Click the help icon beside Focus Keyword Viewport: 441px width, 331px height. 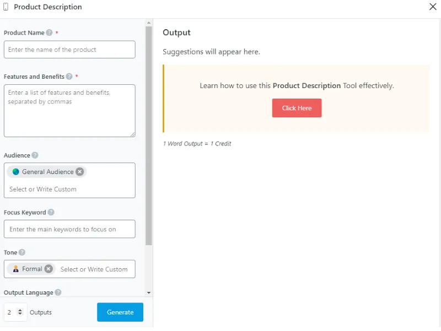(x=51, y=212)
